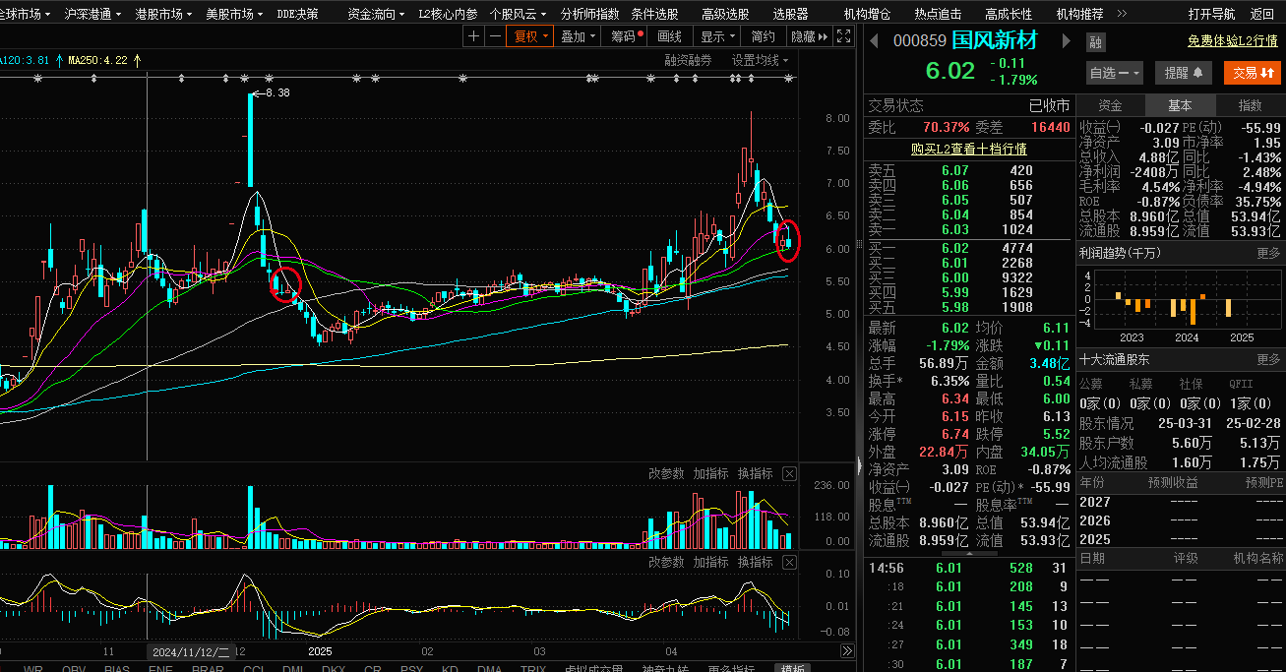Click the 返回 back button

(1262, 14)
